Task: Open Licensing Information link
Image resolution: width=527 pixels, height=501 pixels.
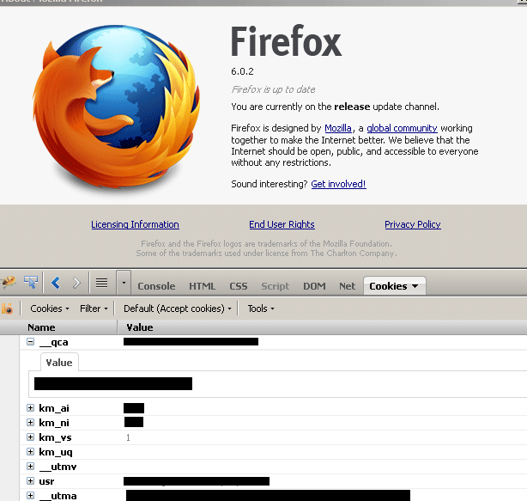Action: 135,224
